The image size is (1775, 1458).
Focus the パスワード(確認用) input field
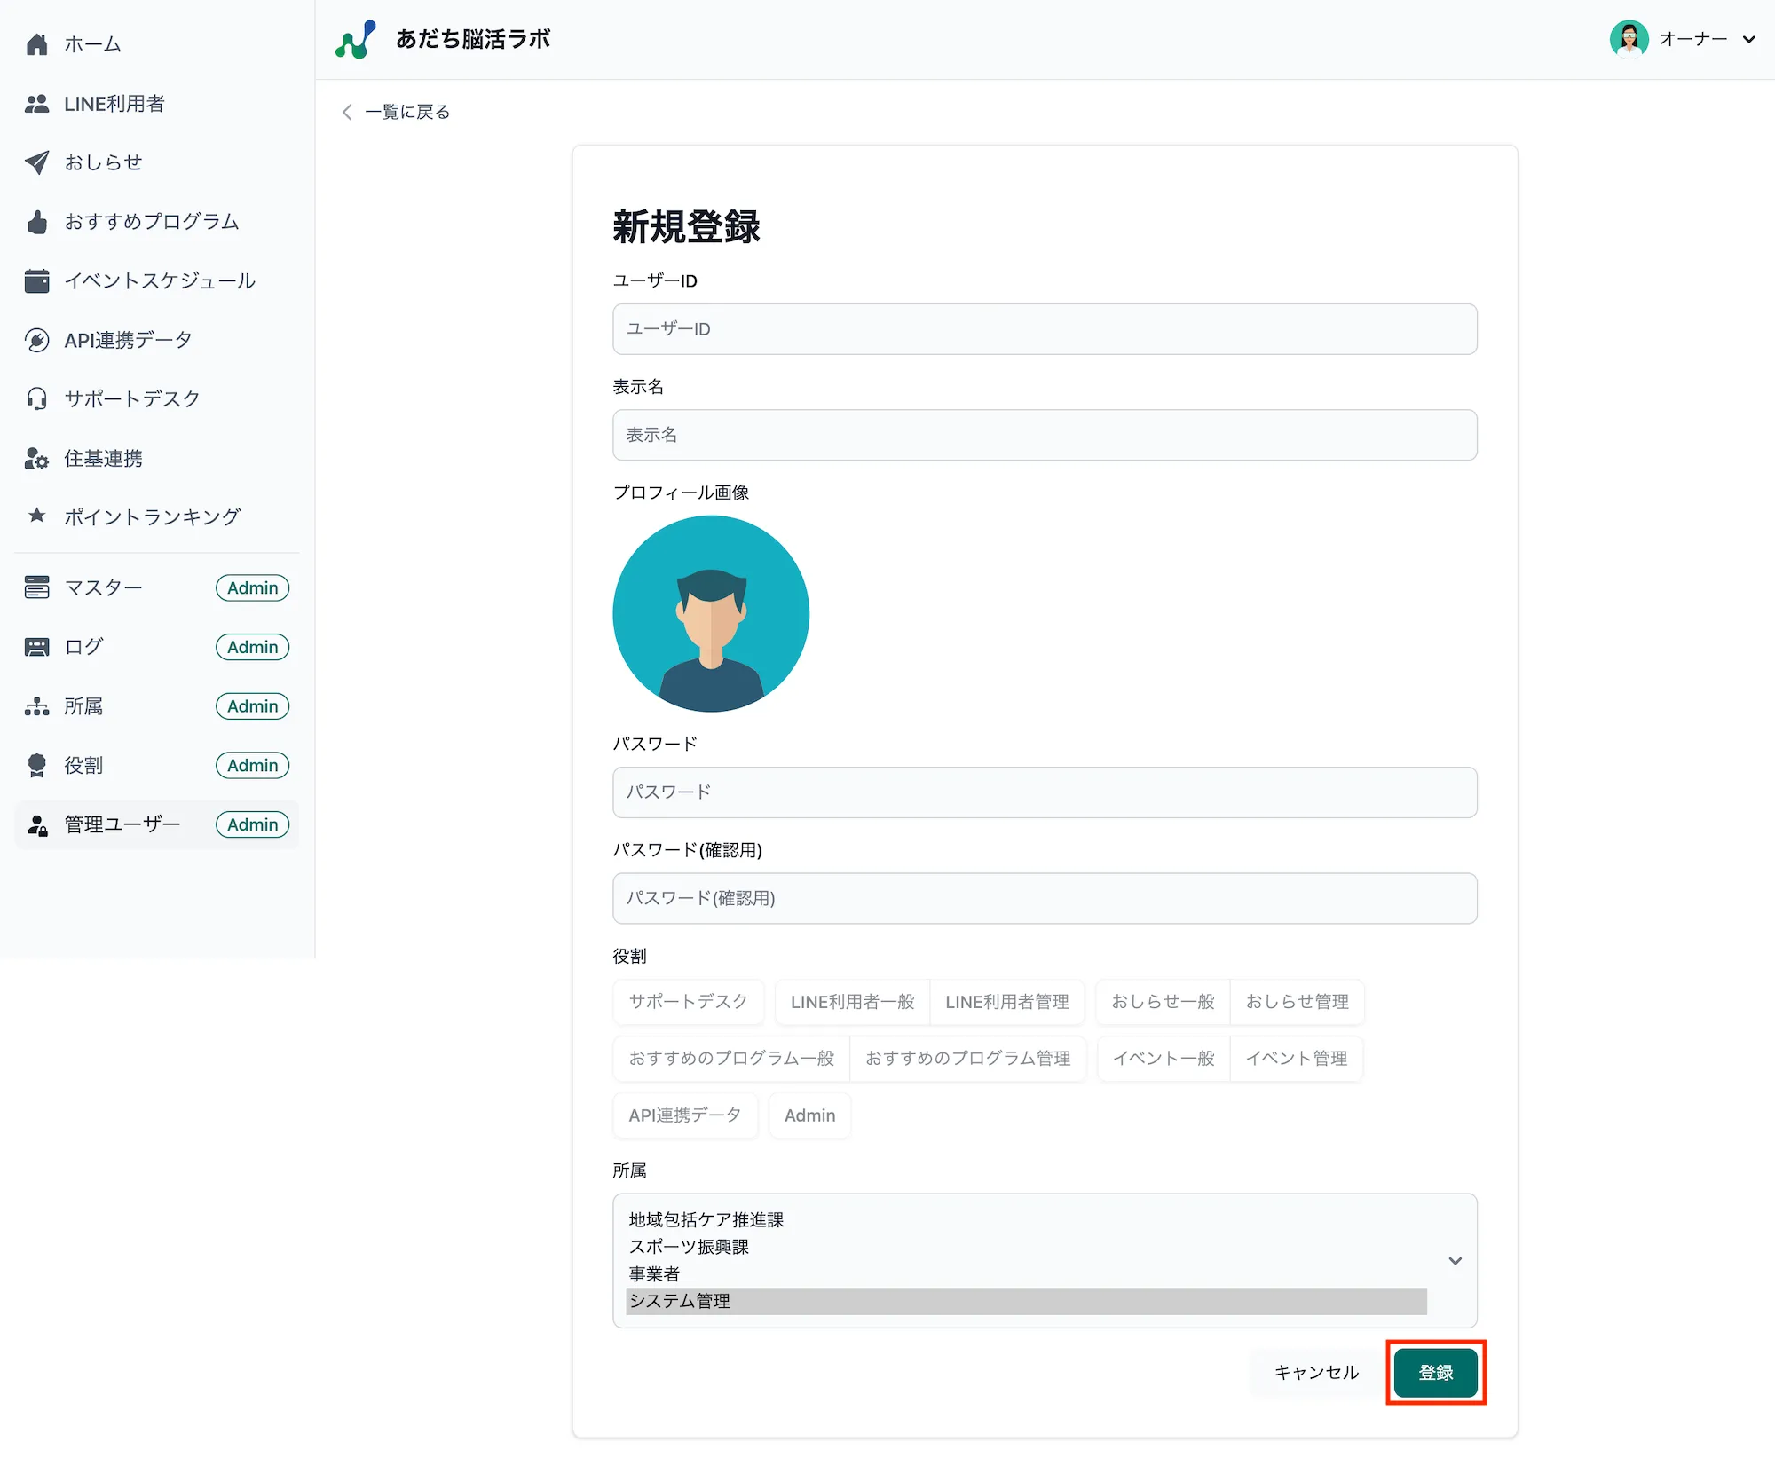coord(1045,898)
